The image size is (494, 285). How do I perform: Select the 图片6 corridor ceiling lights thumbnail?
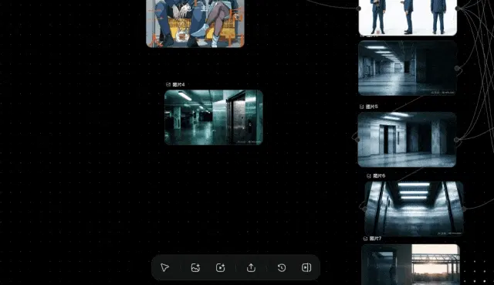414,209
